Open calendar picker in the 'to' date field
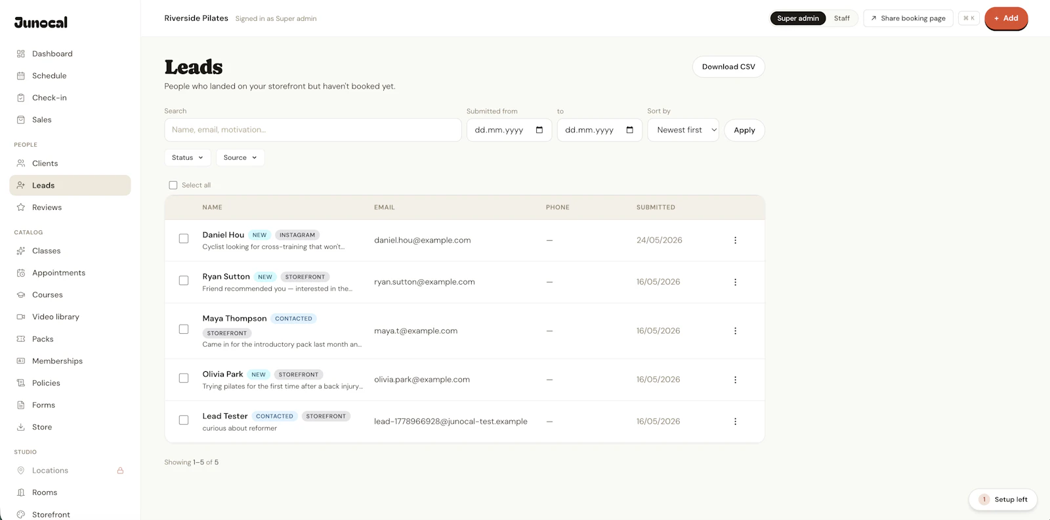 click(x=630, y=130)
